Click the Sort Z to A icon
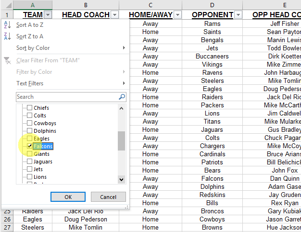This screenshot has width=301, height=232. coord(7,36)
